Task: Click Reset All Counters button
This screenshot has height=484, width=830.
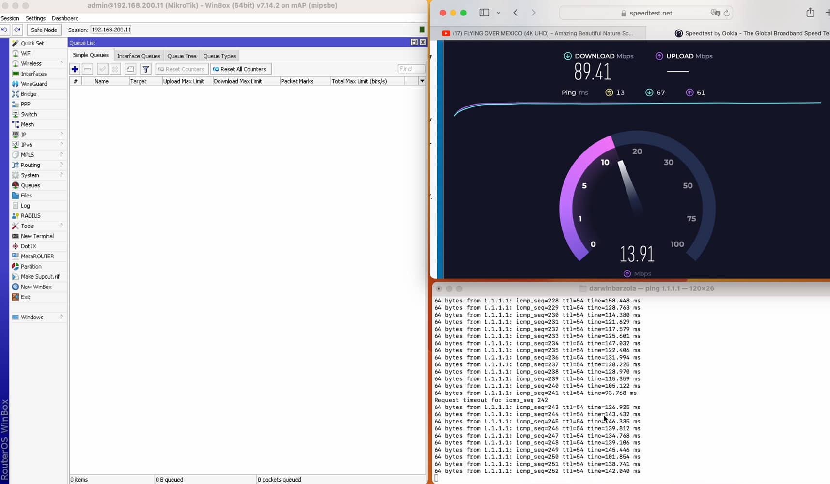Action: coord(240,69)
